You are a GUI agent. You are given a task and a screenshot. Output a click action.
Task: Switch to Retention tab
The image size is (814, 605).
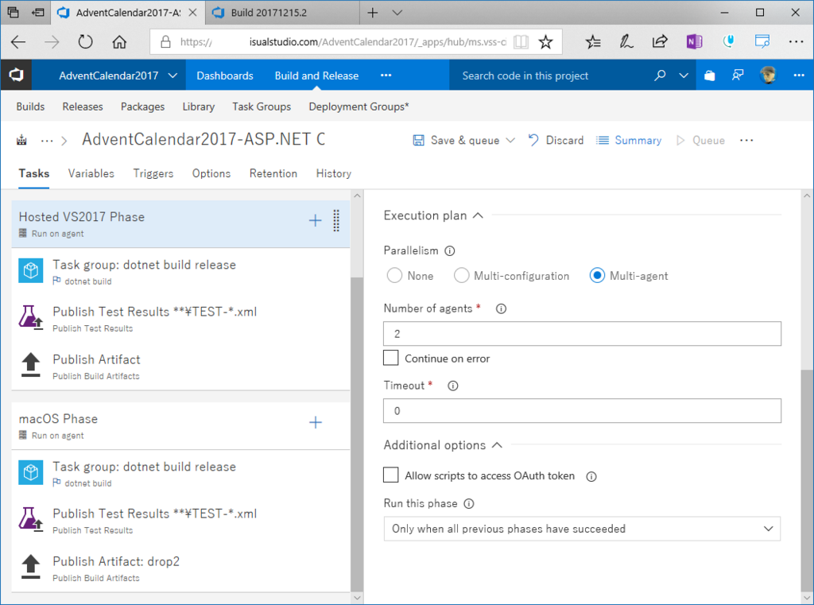pos(273,173)
